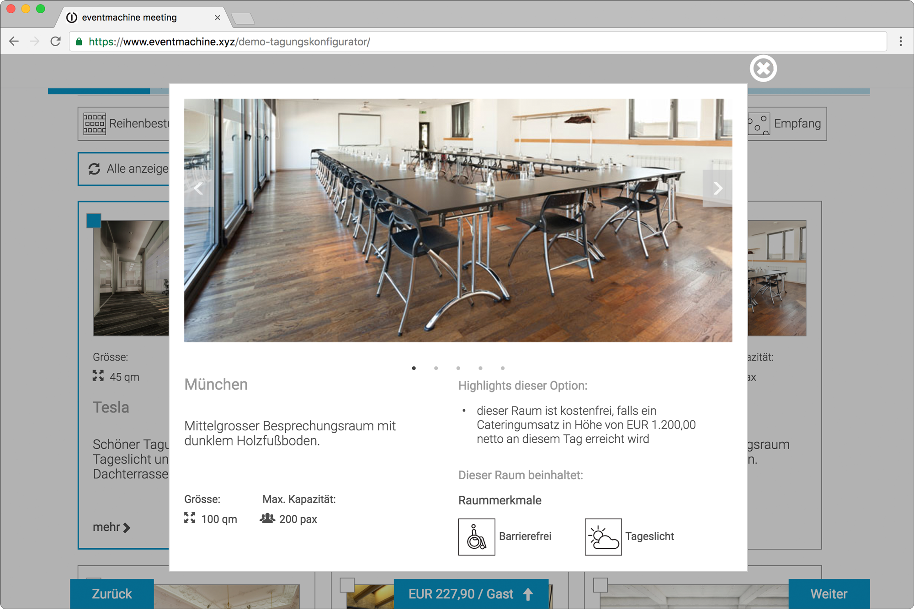The height and width of the screenshot is (609, 914).
Task: Click the Empfang seating layout icon
Action: [x=760, y=123]
